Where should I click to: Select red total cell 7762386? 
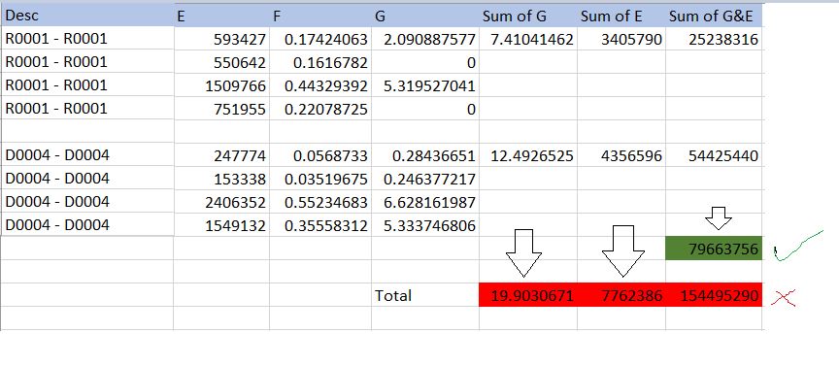(x=621, y=295)
